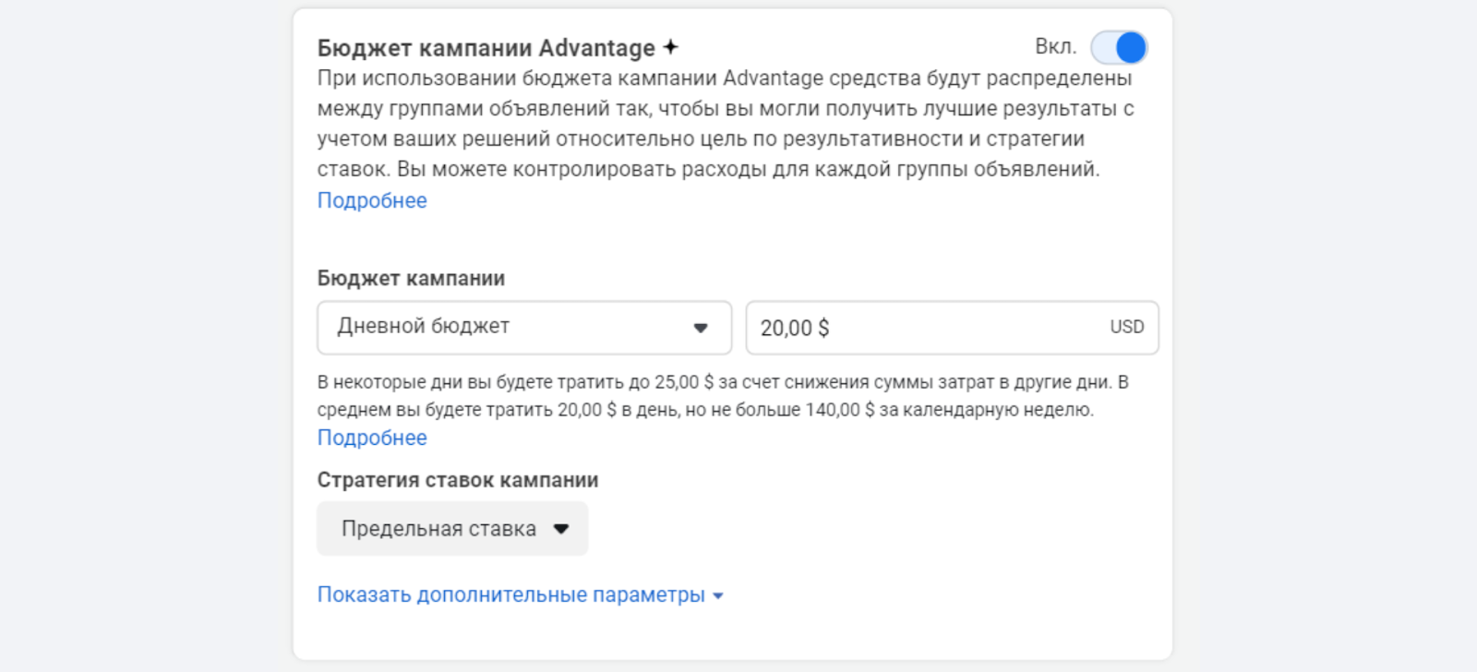Screen dimensions: 1477x672
Task: Click the caret icon in Дневной бюджет
Action: (701, 328)
